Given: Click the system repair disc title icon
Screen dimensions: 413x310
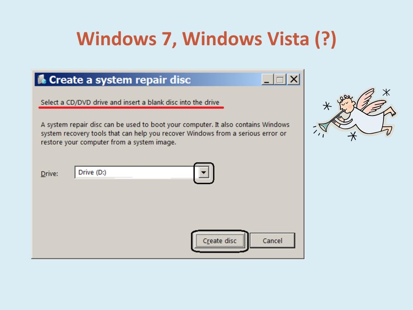Looking at the screenshot, I should (x=42, y=80).
